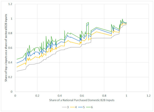Click the green spike peak near x 0.66
The width and height of the screenshot is (154, 112).
pyautogui.click(x=88, y=22)
